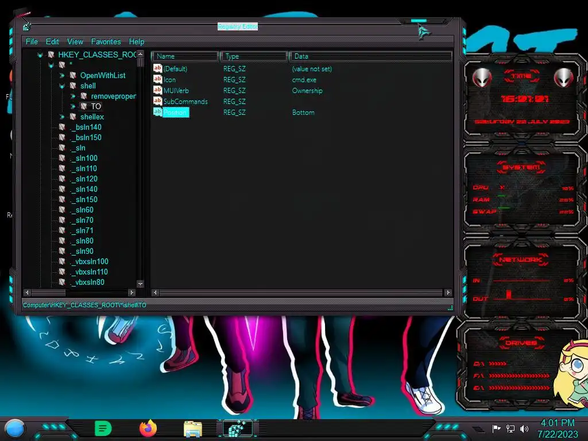
Task: Click values pane horizontal scrollbar left arrow
Action: (x=155, y=292)
